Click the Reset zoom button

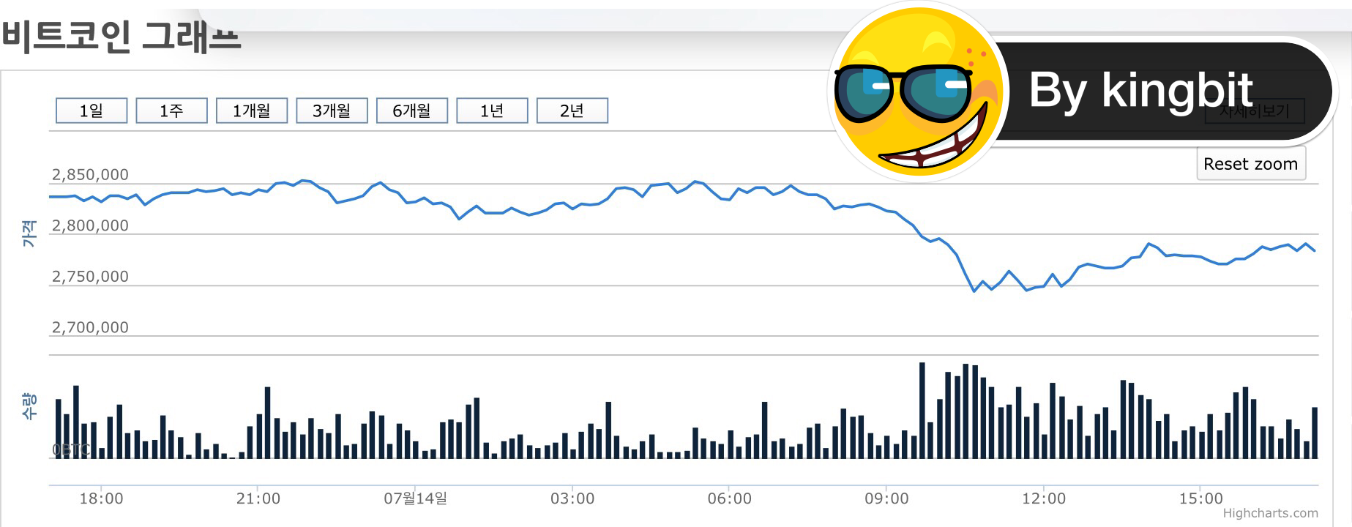[x=1251, y=164]
